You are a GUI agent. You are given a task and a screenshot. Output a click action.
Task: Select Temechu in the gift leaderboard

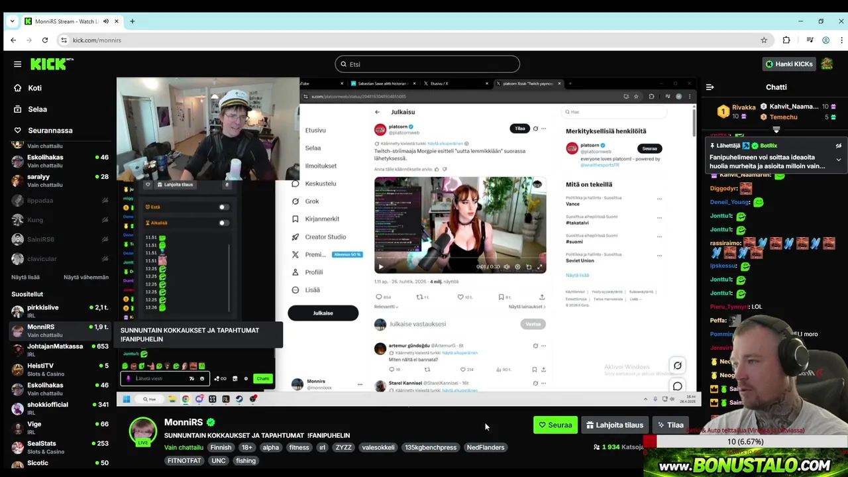pos(783,117)
